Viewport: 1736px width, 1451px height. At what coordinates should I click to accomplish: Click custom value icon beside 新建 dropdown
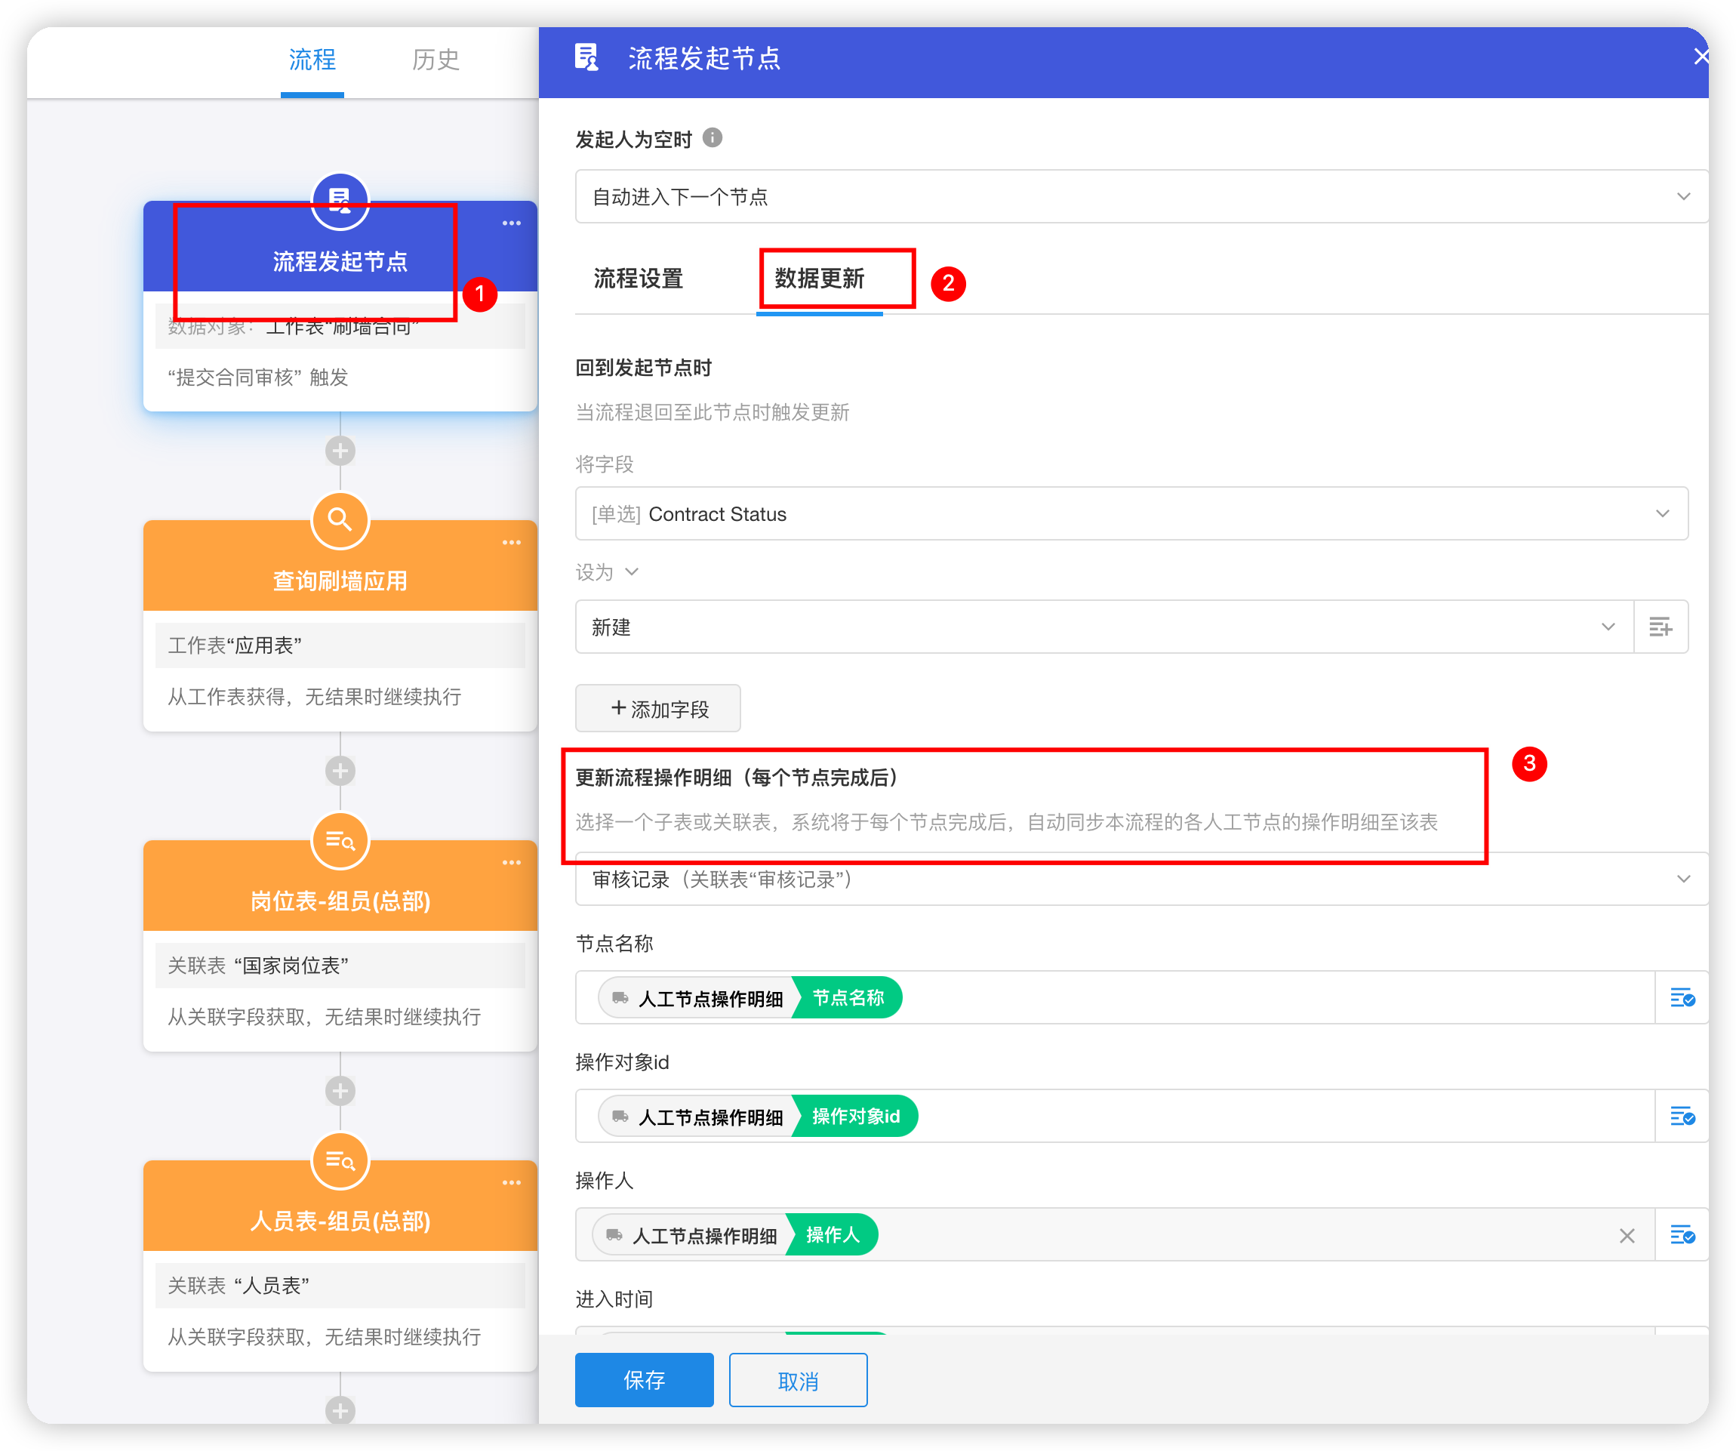coord(1660,627)
